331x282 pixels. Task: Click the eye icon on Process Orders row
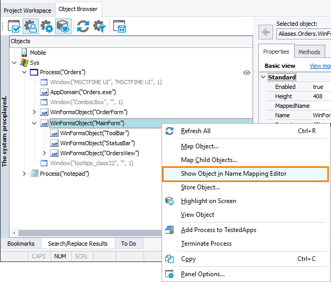247,73
